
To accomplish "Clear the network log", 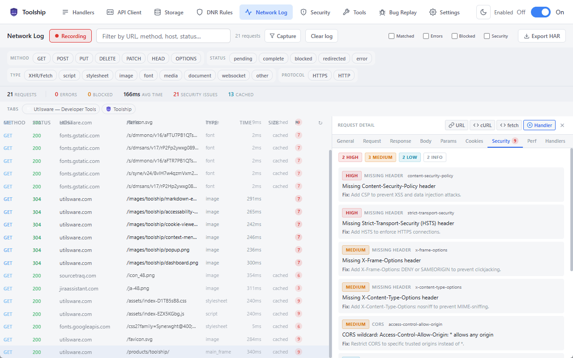I will pyautogui.click(x=321, y=36).
